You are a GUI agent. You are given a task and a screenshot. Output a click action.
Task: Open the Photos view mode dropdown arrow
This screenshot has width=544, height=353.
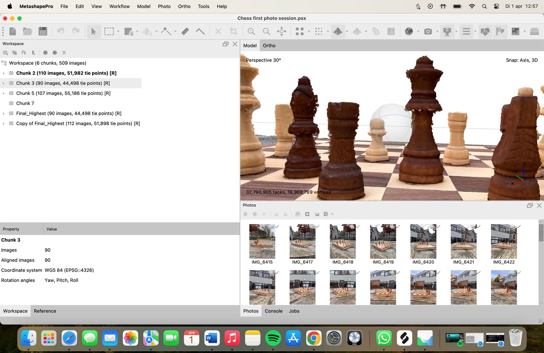click(x=332, y=214)
